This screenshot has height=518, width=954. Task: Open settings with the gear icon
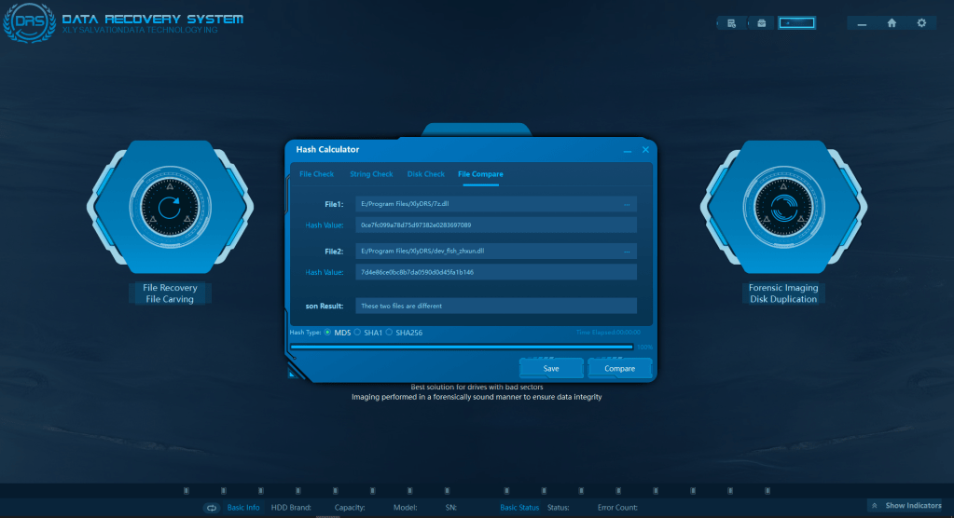(x=921, y=23)
